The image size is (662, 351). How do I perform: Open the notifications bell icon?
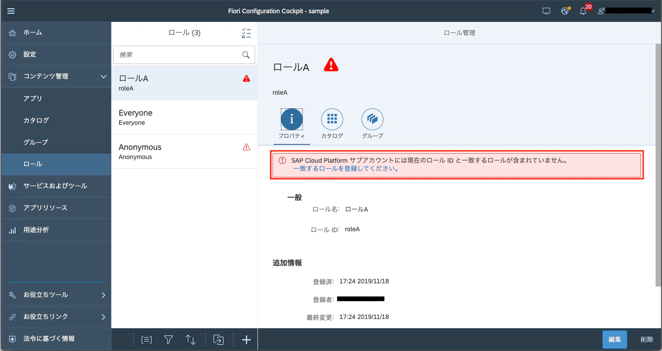583,11
